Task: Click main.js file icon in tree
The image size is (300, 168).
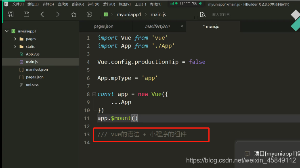Action: coord(21,62)
